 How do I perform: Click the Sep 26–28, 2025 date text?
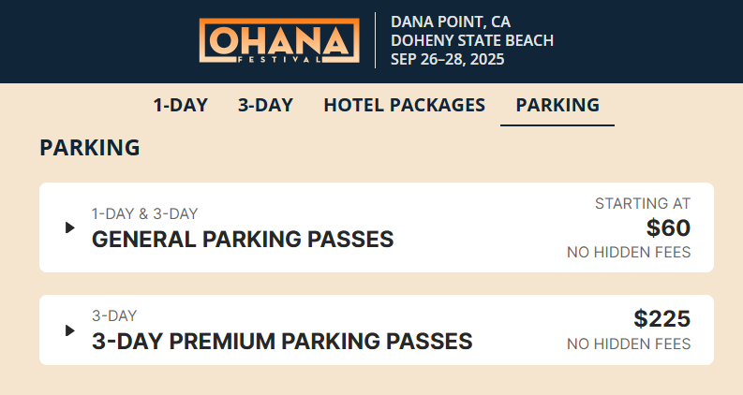(447, 59)
